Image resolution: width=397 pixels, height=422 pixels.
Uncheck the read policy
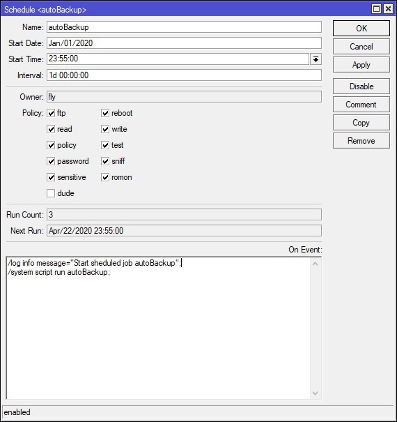click(x=51, y=129)
